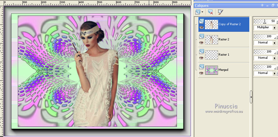This screenshot has height=137, width=278.
Task: Click the woman in the canvas image
Action: tap(95, 74)
